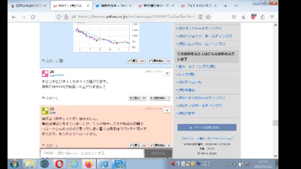This screenshot has width=301, height=169.
Task: Go back with the browser back arrow
Action: (x=14, y=17)
